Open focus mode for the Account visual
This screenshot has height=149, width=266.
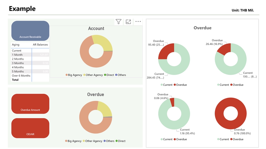point(128,22)
